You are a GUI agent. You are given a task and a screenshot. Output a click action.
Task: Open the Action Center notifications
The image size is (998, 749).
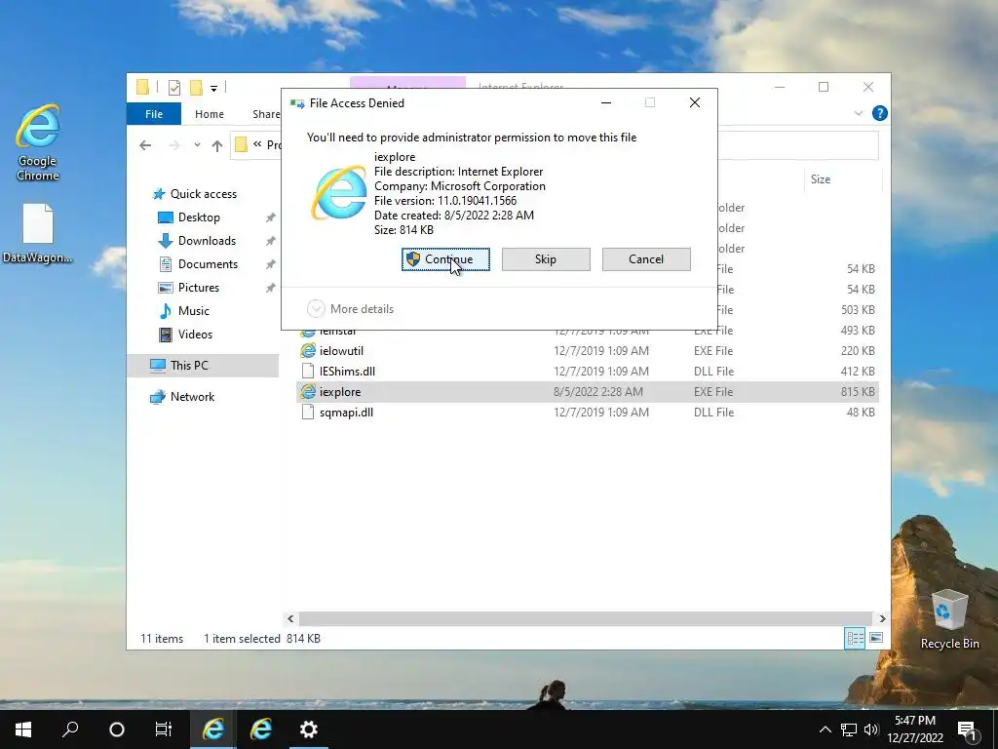(968, 729)
